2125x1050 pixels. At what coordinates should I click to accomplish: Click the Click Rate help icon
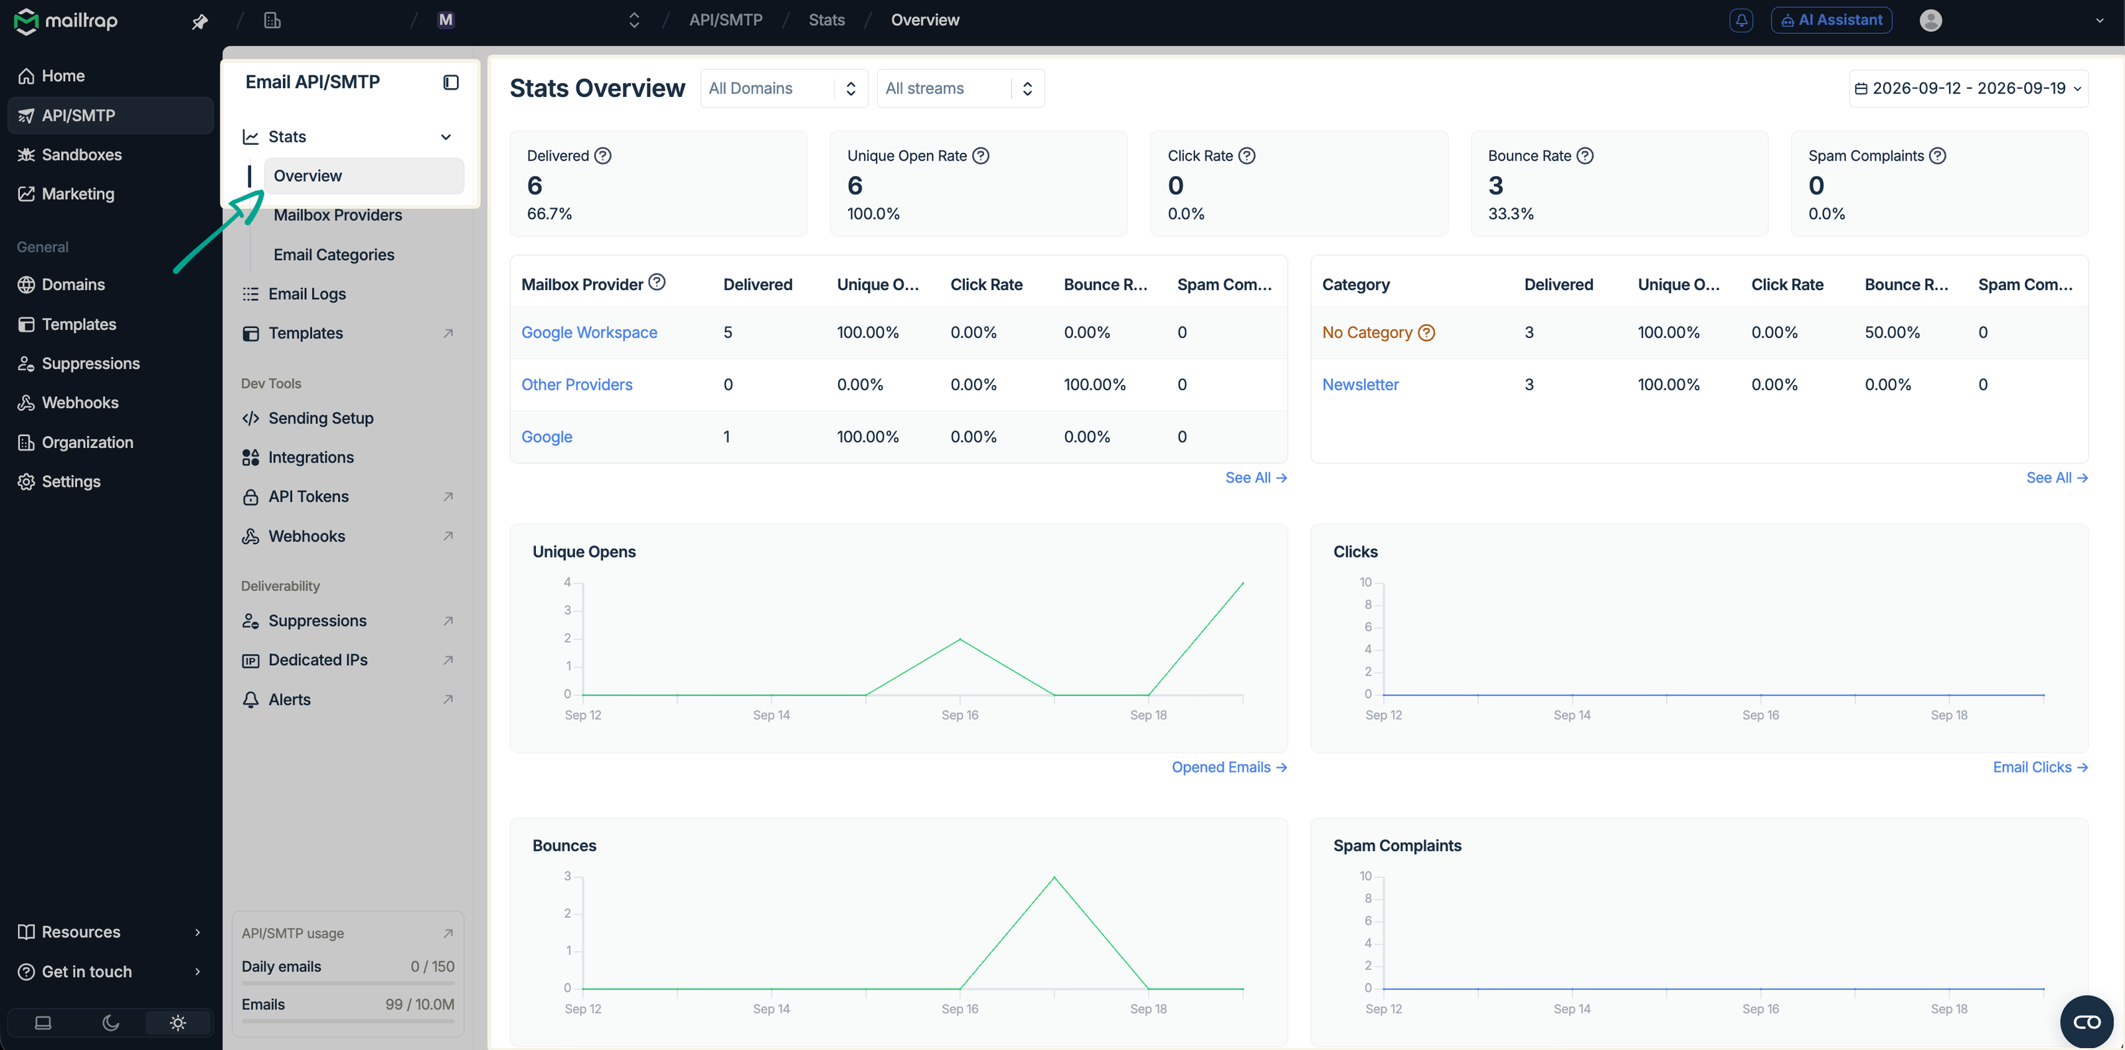(x=1246, y=155)
